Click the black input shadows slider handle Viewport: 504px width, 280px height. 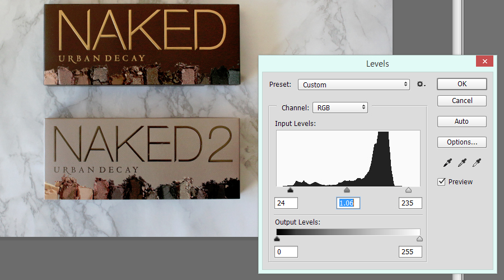point(290,191)
